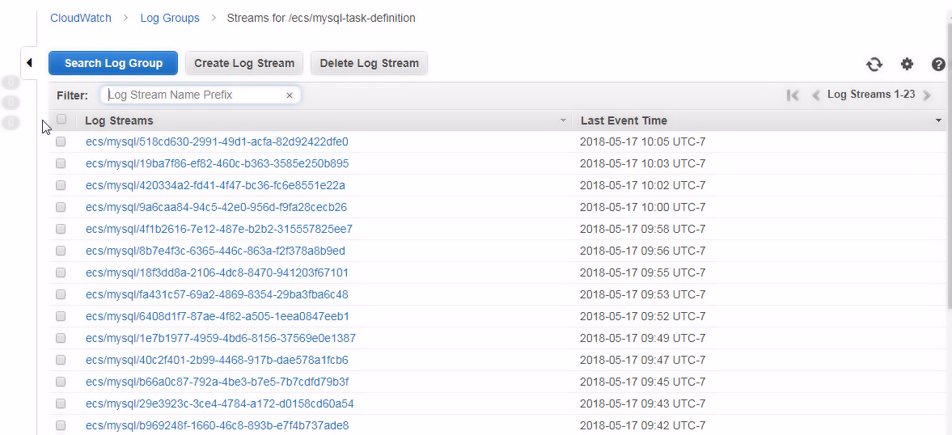Check the box for stream 9a6caa84-94c5
The height and width of the screenshot is (435, 952).
[x=61, y=208]
